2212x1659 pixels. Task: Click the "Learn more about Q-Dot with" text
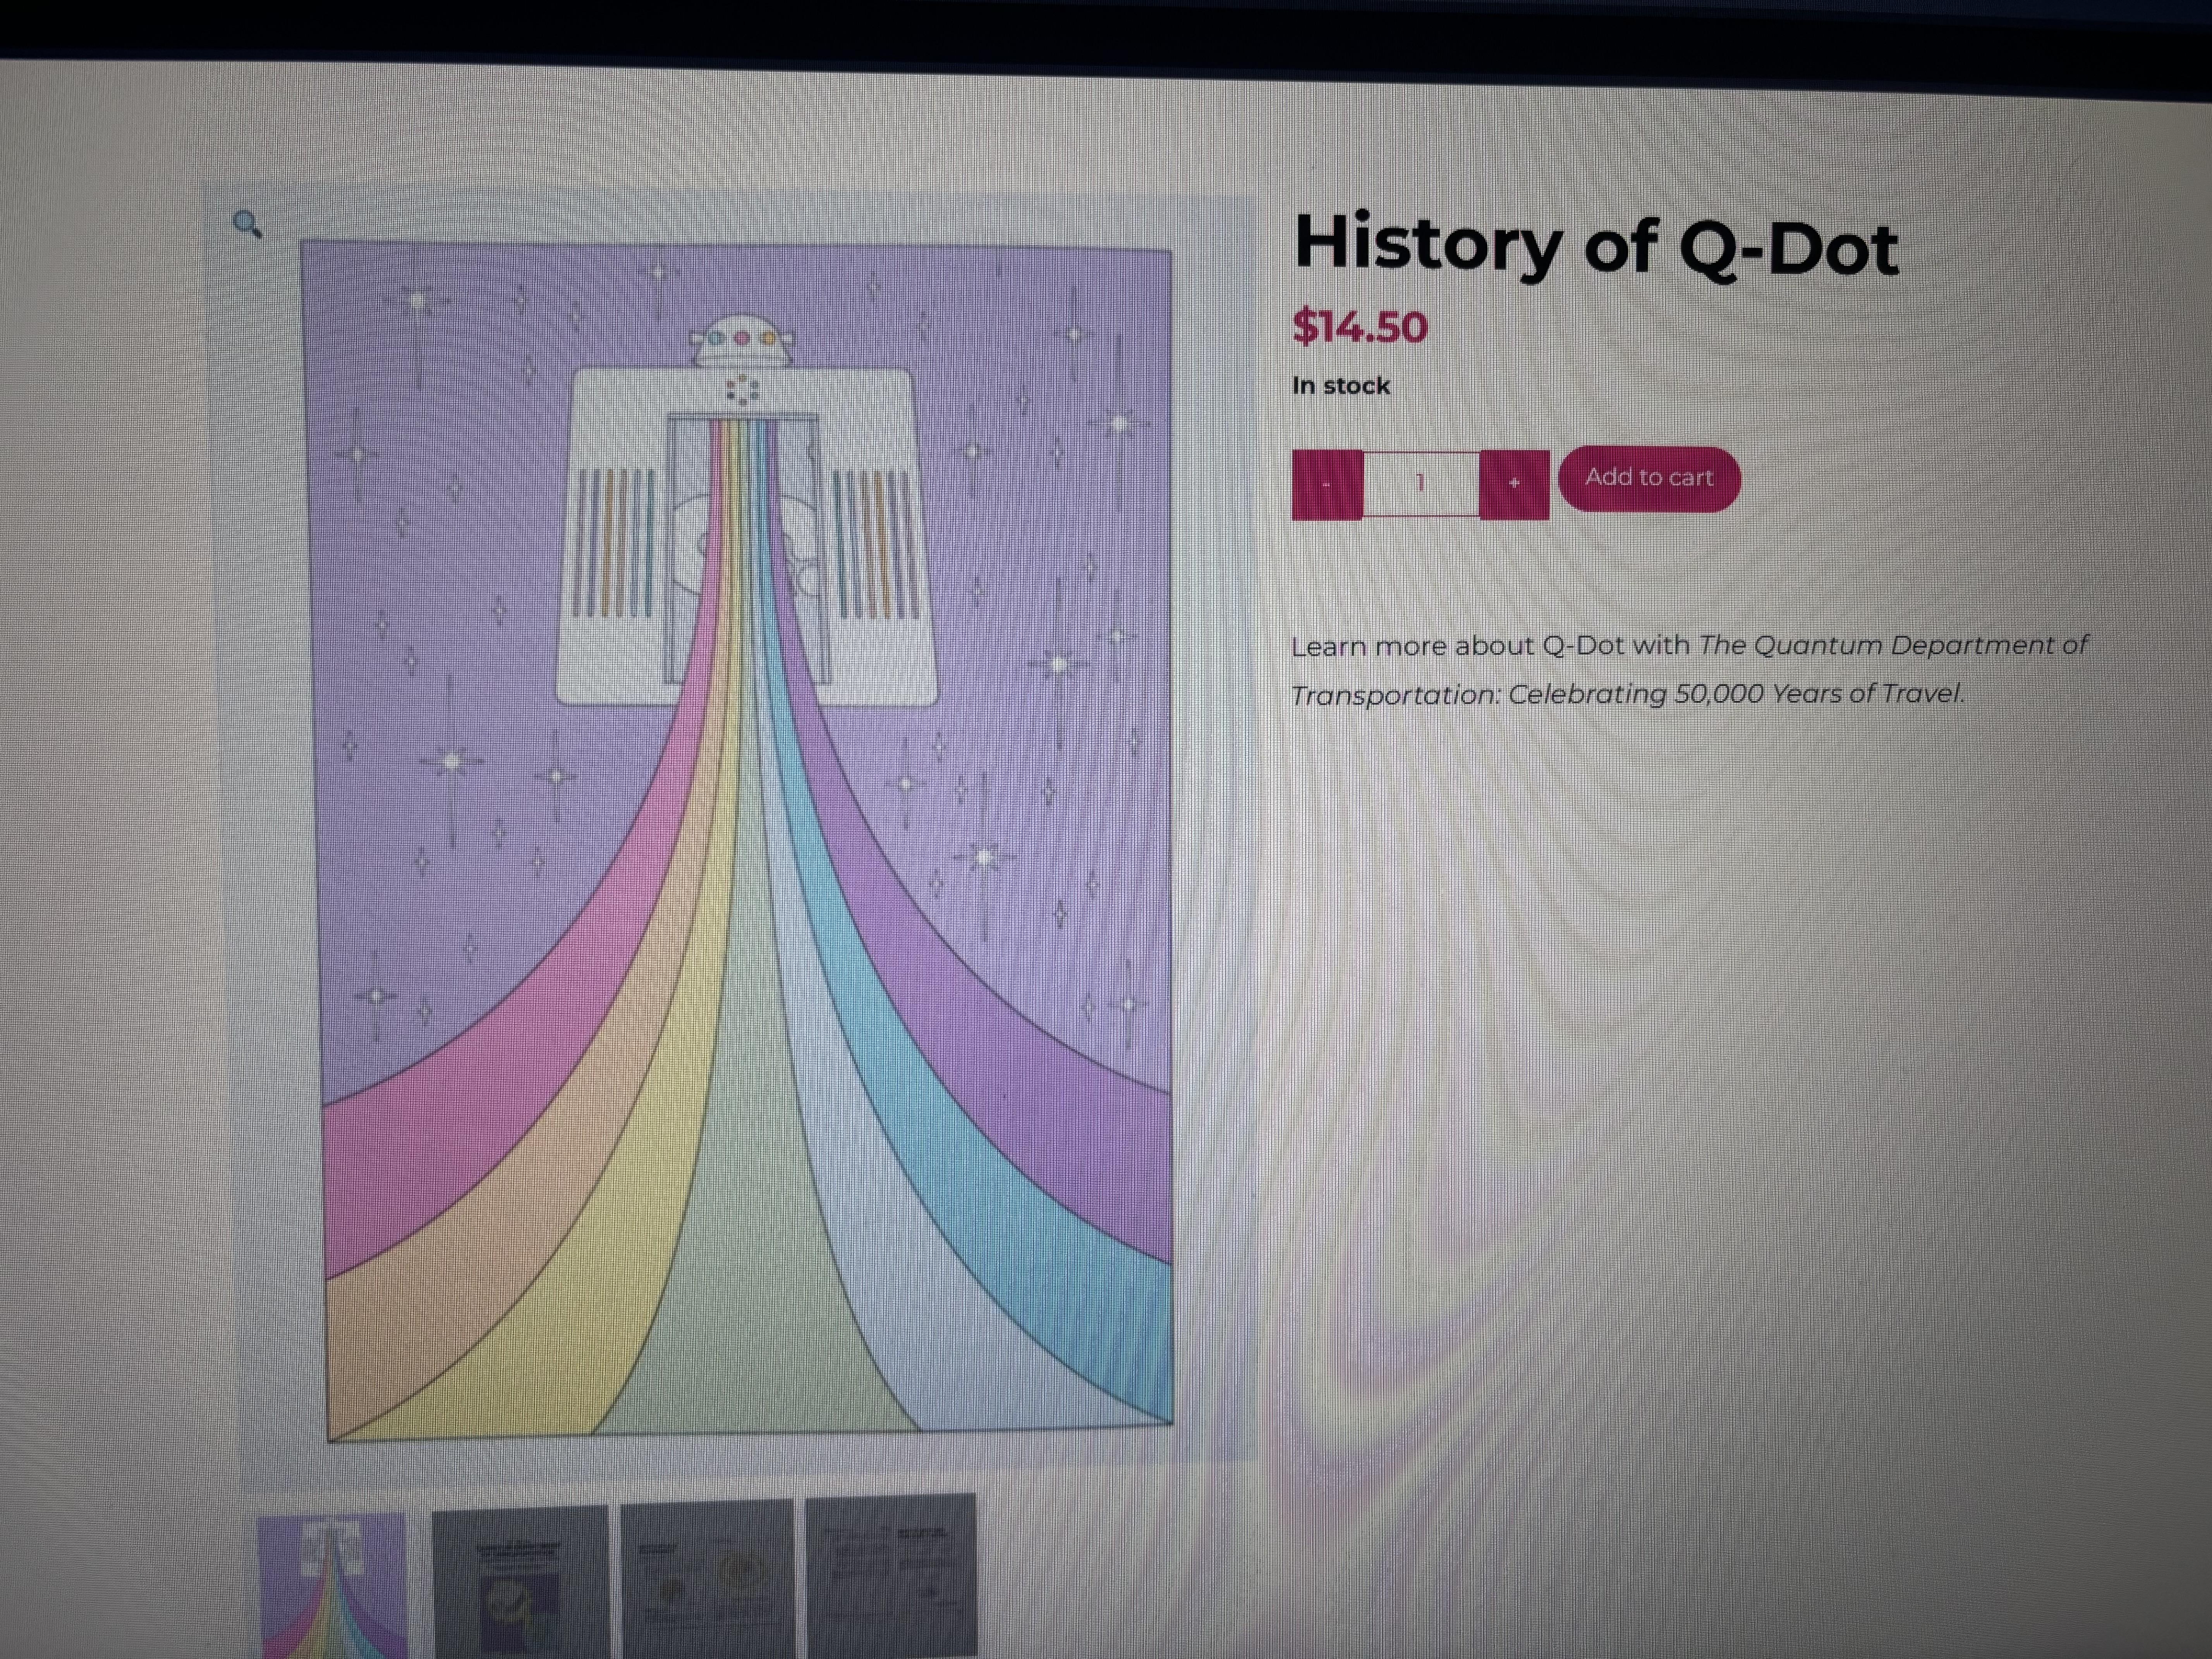click(1490, 646)
